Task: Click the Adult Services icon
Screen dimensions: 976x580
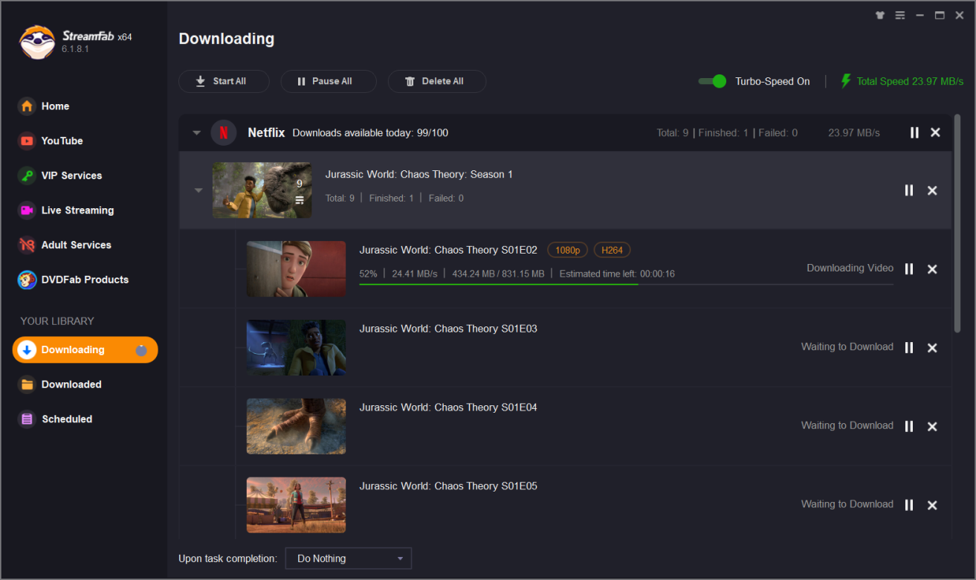Action: (x=27, y=245)
